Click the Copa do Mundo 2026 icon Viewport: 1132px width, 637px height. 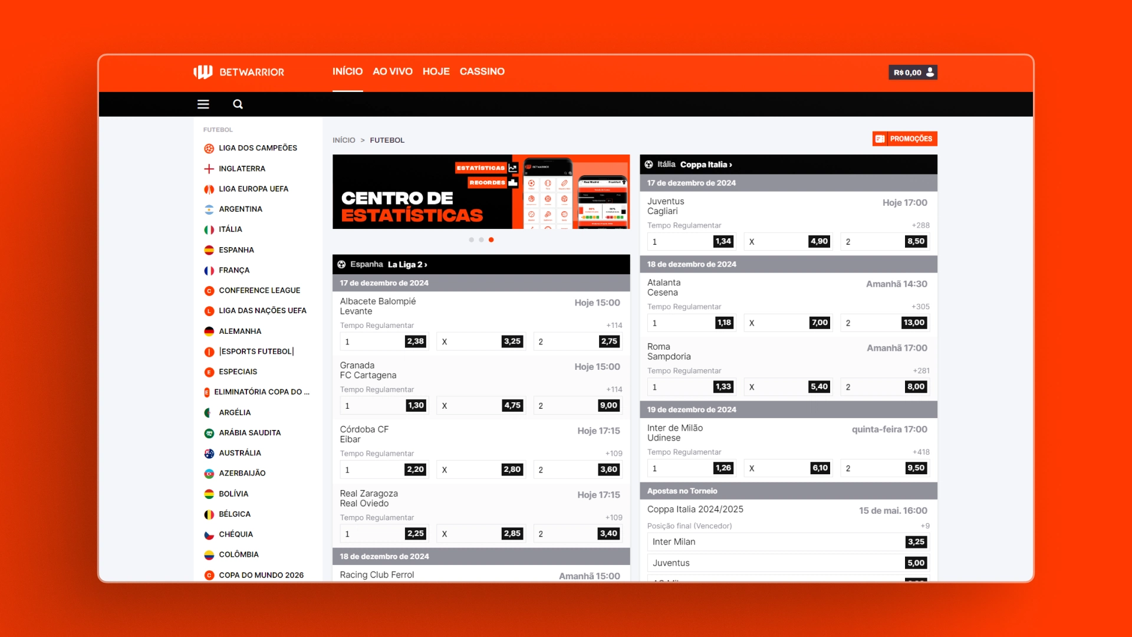point(209,575)
